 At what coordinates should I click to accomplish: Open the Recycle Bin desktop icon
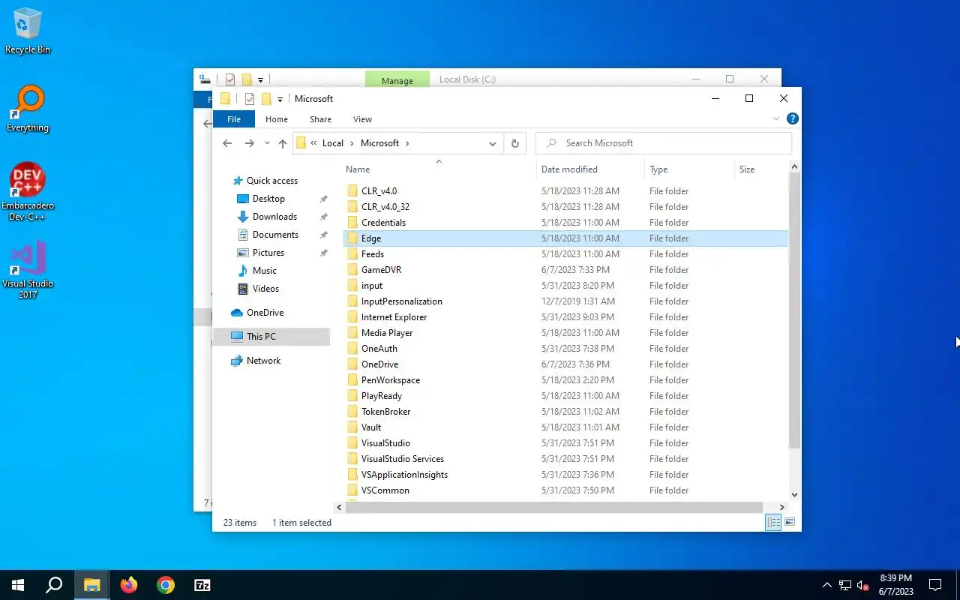pyautogui.click(x=28, y=31)
